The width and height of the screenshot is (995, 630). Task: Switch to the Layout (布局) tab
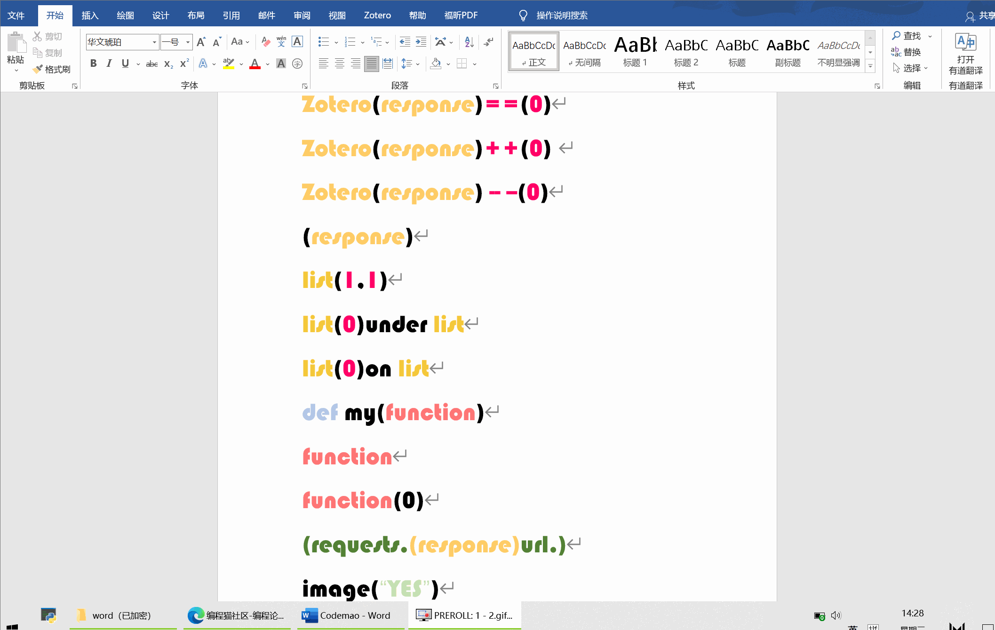point(196,16)
